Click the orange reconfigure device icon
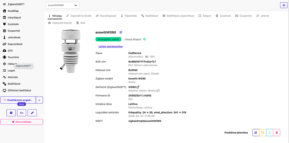 tap(263, 132)
